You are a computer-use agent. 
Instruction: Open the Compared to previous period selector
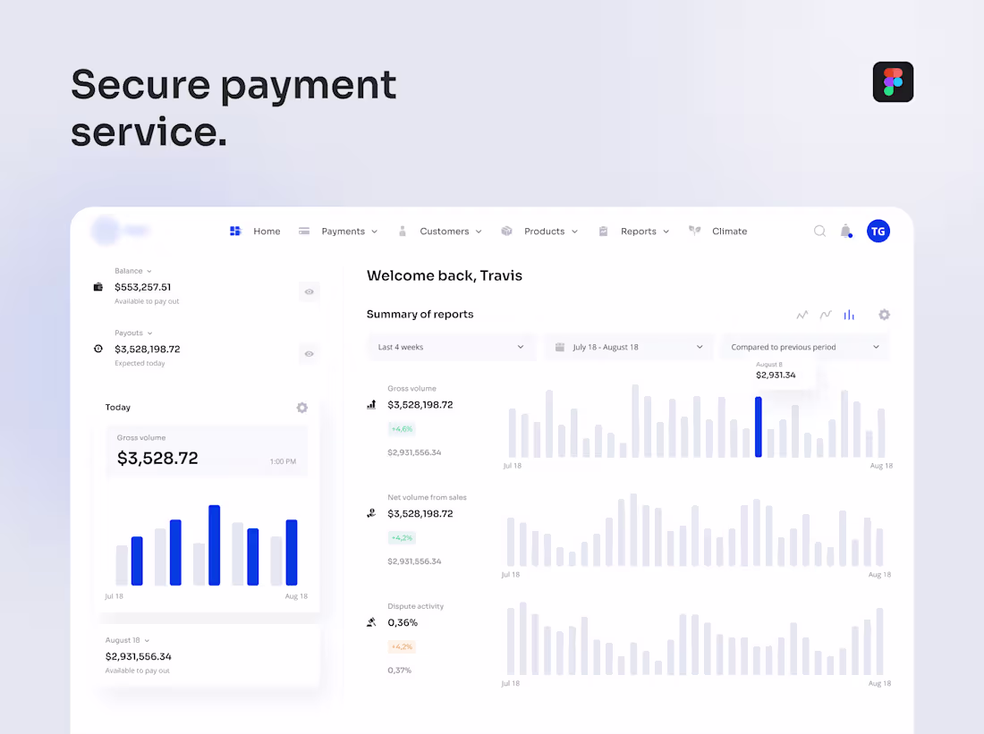(804, 347)
